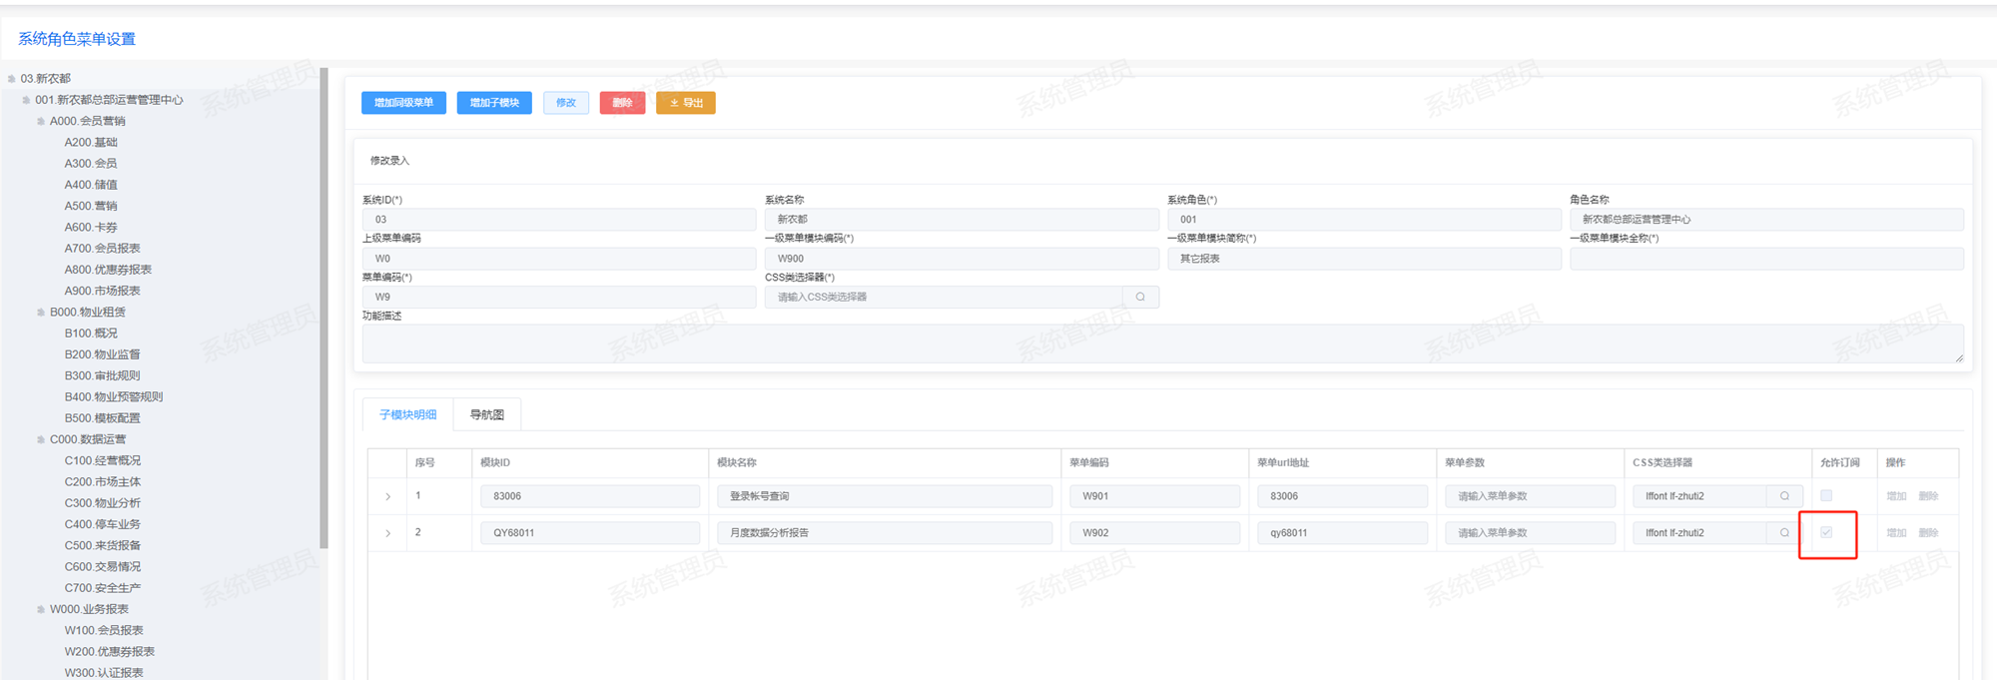Image resolution: width=1997 pixels, height=680 pixels.
Task: Click the left tree panel vertical scrollbar
Action: point(324,310)
